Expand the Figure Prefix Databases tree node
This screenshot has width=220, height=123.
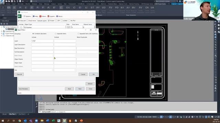(1, 33)
